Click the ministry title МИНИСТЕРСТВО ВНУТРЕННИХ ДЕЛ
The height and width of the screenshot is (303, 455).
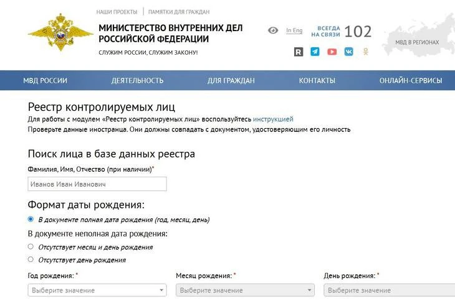(171, 28)
